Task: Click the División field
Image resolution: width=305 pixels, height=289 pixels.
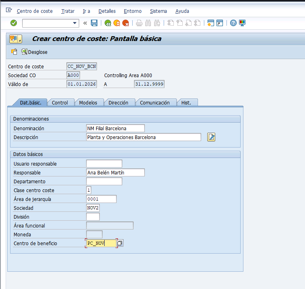Action: click(93, 217)
